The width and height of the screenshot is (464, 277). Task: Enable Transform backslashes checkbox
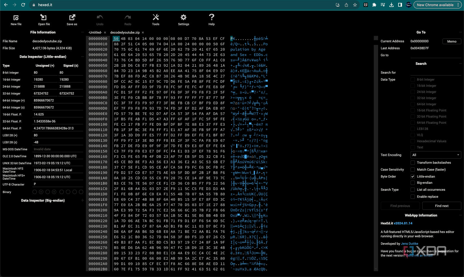[x=413, y=162]
